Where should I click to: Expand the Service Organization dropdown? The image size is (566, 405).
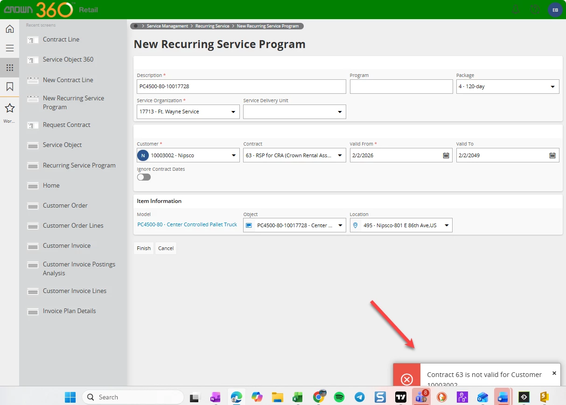pyautogui.click(x=233, y=112)
